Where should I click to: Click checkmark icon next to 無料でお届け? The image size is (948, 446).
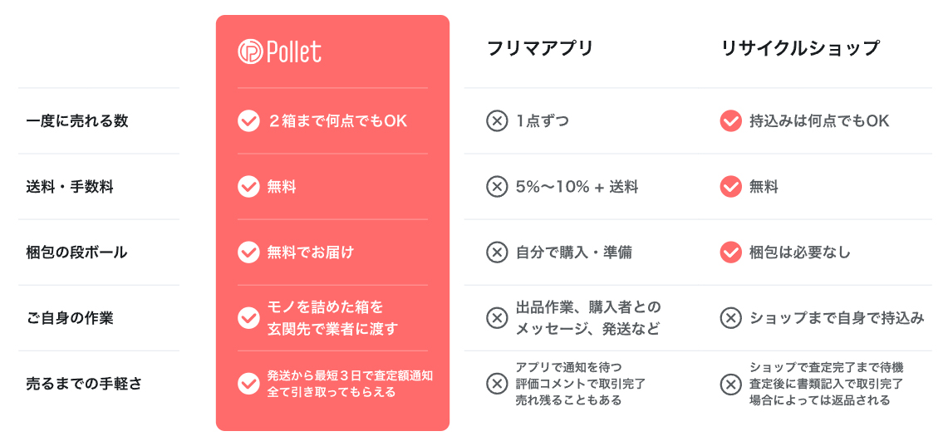248,252
